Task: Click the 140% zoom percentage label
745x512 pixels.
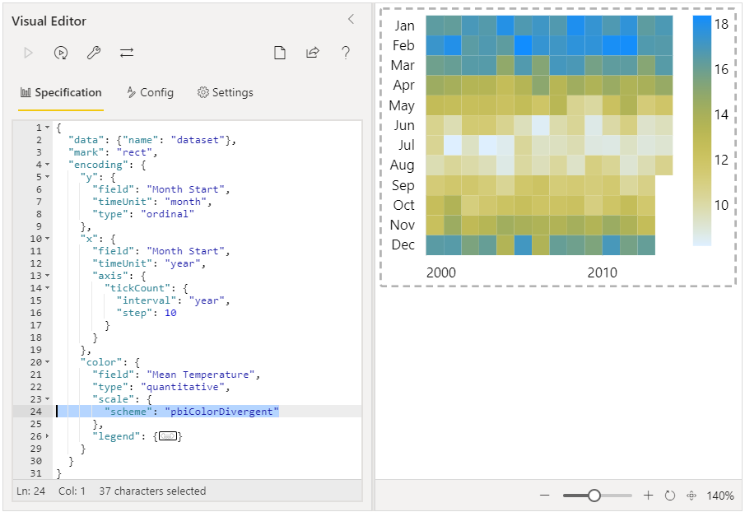Action: (720, 496)
